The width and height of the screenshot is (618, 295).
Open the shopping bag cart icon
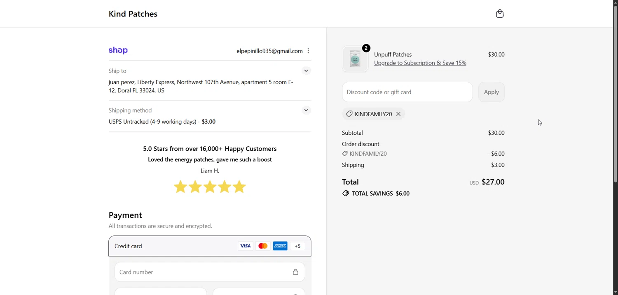pyautogui.click(x=500, y=14)
